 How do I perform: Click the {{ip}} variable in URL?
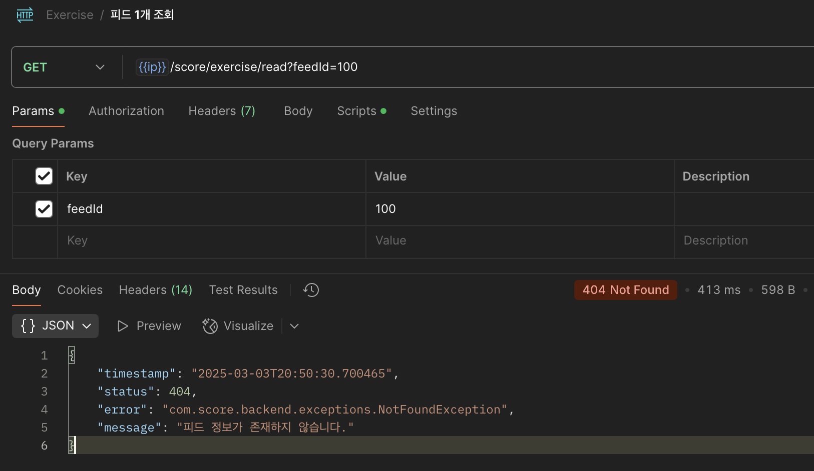tap(152, 67)
